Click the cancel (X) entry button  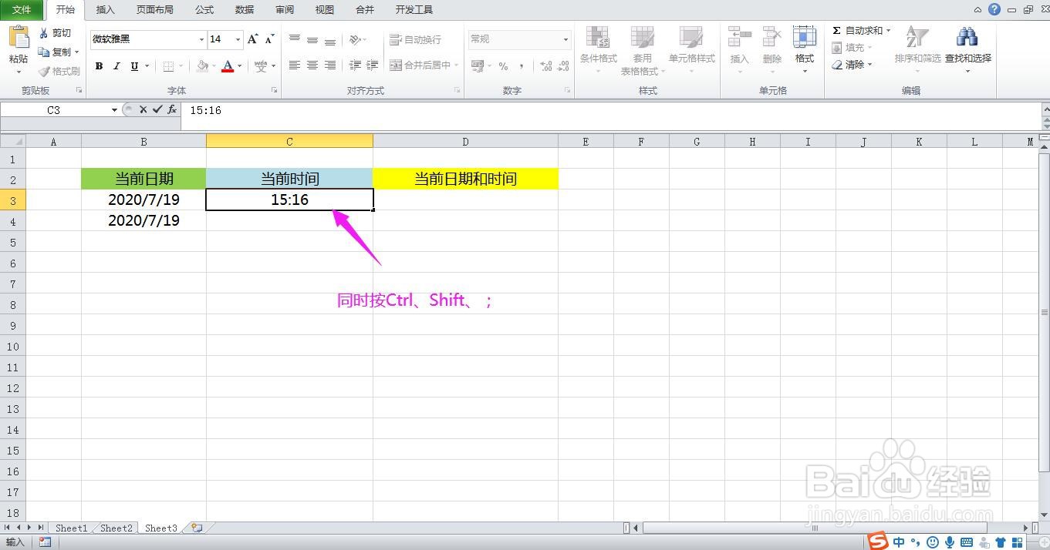click(x=143, y=110)
